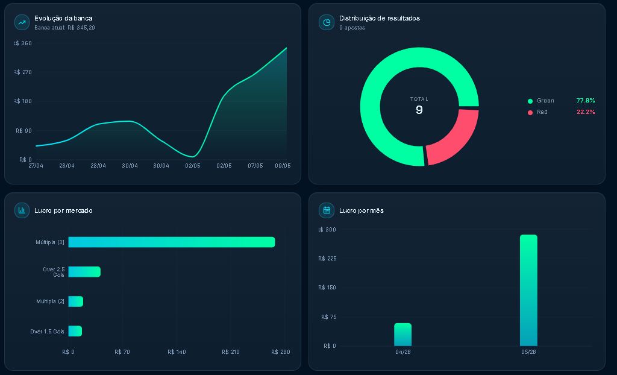Click the Over 1.5 Gols profit bar
The image size is (617, 375).
coord(75,331)
